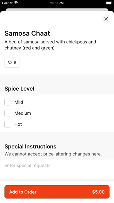This screenshot has width=114, height=203.
Task: Check the Hot spice level box
Action: 8,124
